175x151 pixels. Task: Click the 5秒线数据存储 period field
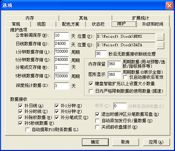tap(62, 76)
